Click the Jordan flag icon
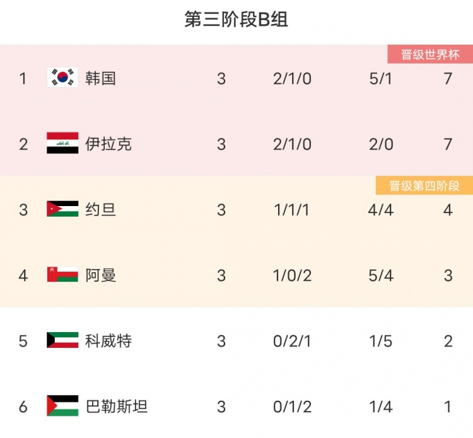The height and width of the screenshot is (438, 473). [x=62, y=209]
